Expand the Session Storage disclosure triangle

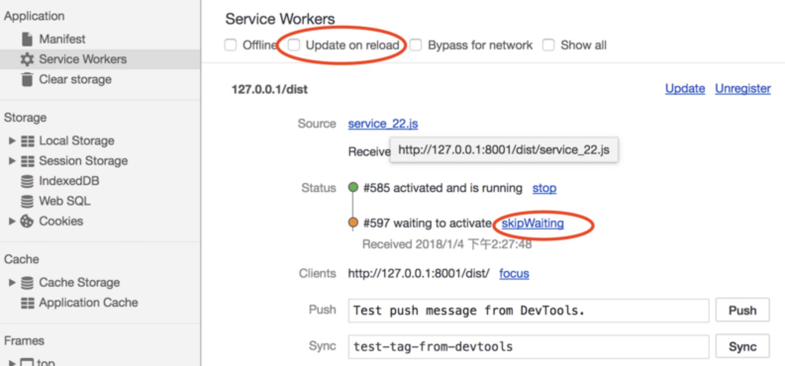pyautogui.click(x=12, y=161)
